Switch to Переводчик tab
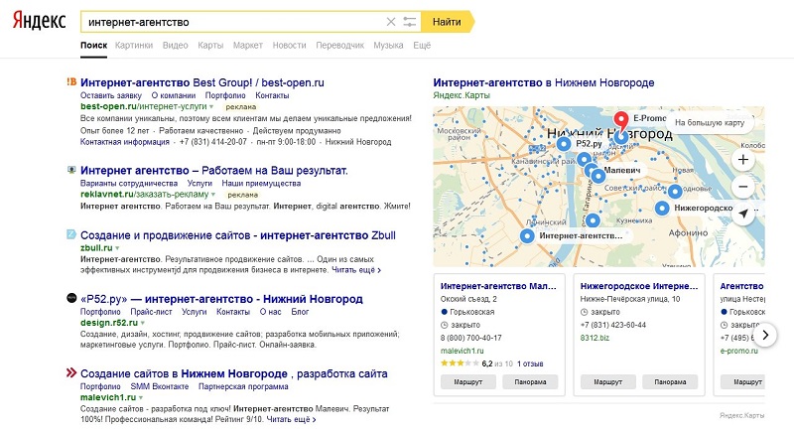 [339, 45]
